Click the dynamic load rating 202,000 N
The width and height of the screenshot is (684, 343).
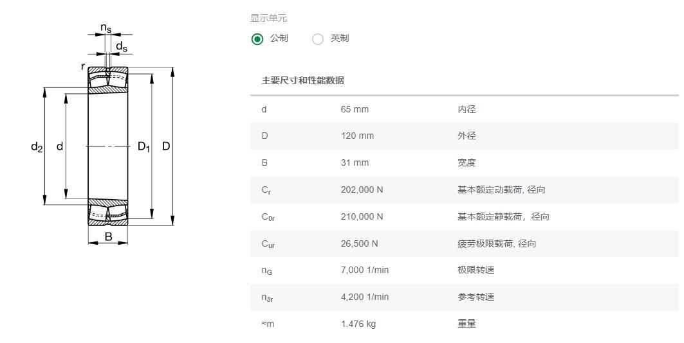(x=362, y=189)
